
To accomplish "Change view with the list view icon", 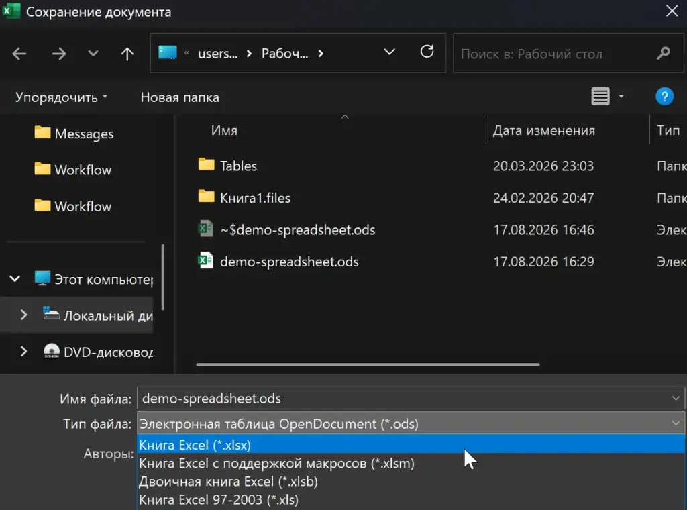I will 600,97.
